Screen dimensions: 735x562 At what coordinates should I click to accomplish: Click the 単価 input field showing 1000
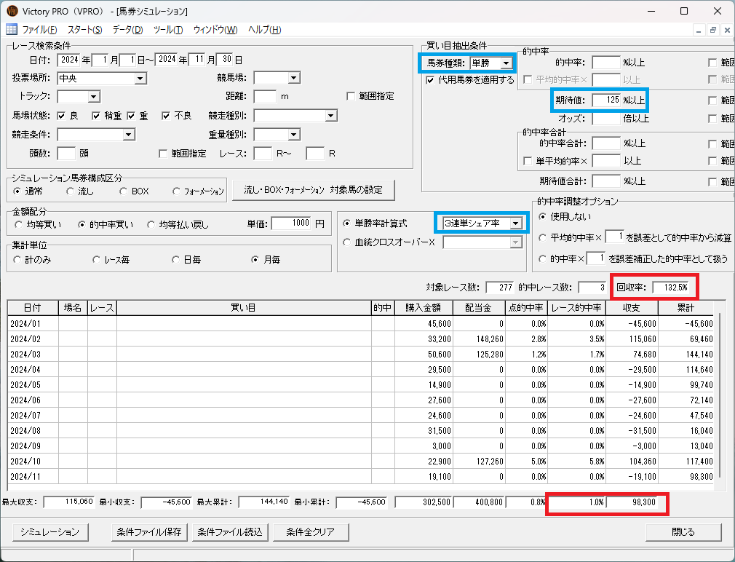coord(291,223)
